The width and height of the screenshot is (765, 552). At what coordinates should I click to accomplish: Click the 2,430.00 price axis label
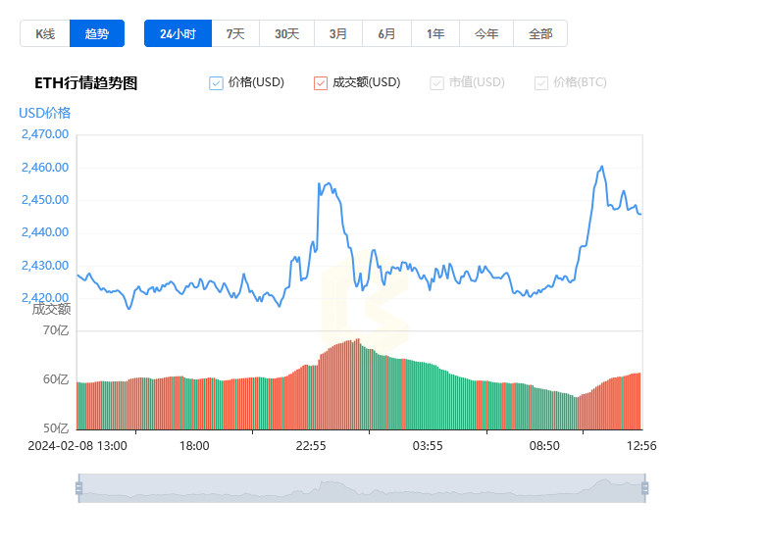(45, 266)
